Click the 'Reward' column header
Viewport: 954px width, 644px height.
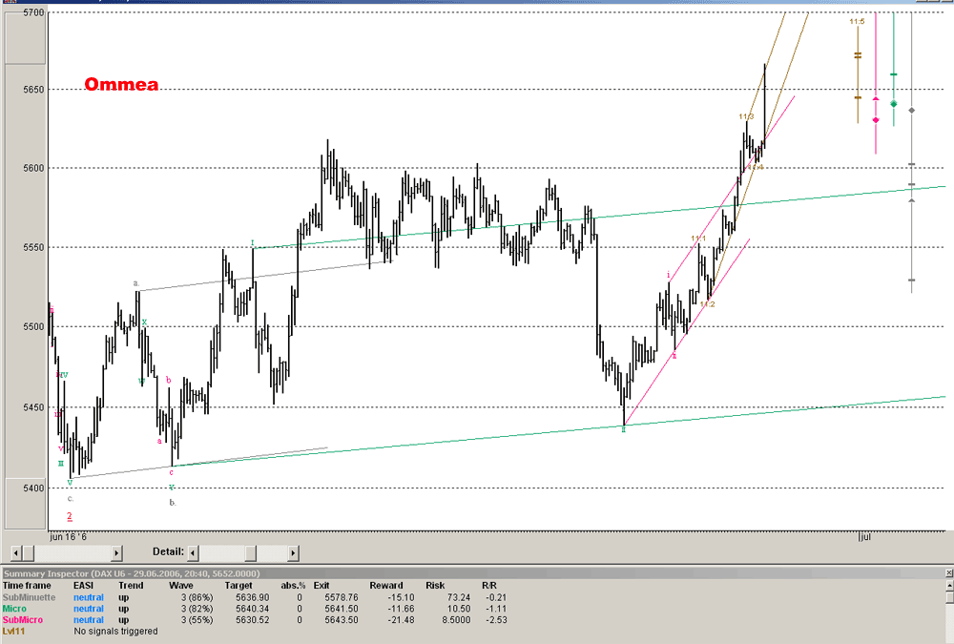pyautogui.click(x=385, y=586)
